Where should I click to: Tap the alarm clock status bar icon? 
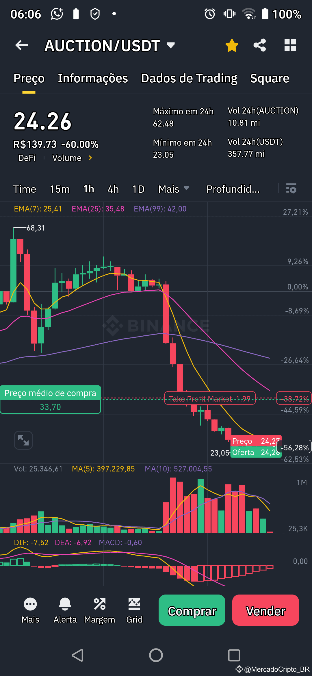(x=210, y=14)
